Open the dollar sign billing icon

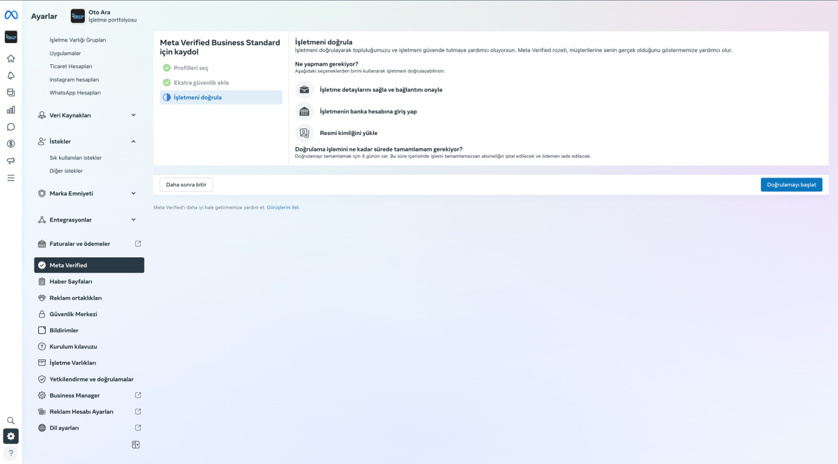(x=11, y=144)
